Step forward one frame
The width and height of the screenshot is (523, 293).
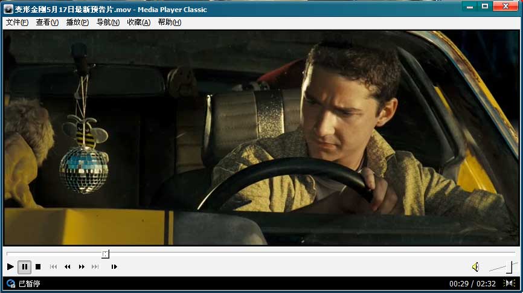click(x=114, y=266)
